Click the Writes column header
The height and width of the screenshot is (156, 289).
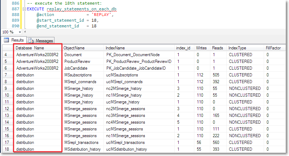pyautogui.click(x=201, y=48)
